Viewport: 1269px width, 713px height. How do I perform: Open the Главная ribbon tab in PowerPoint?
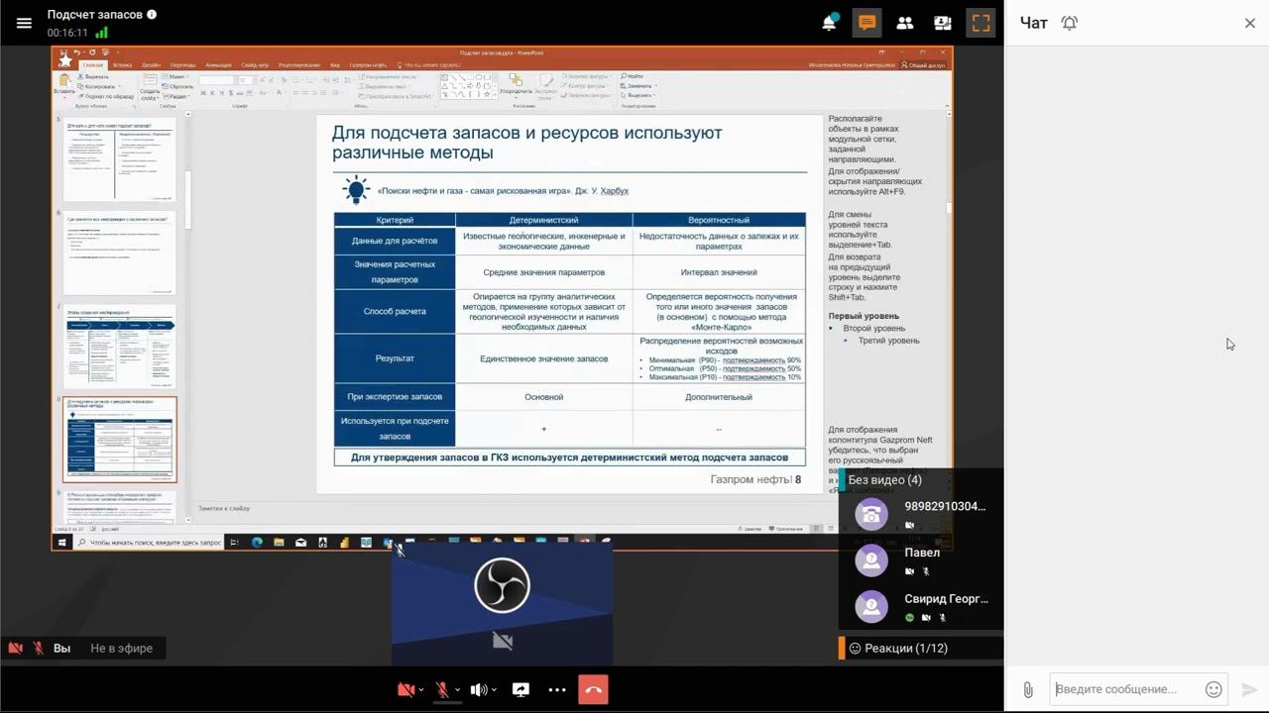coord(93,65)
